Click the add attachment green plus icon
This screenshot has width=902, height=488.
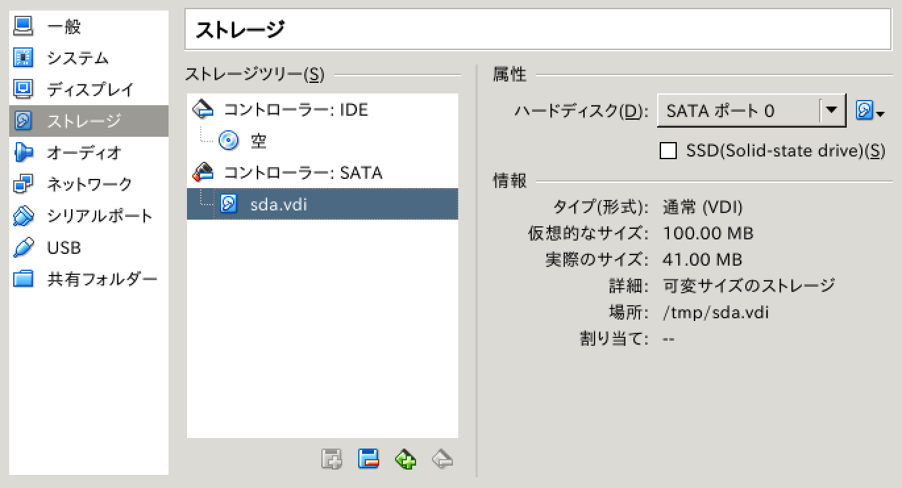tap(406, 458)
